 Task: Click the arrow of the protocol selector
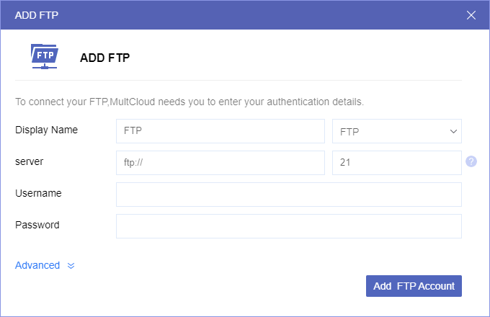[453, 132]
